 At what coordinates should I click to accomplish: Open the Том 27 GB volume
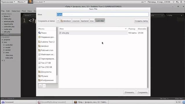45,63
